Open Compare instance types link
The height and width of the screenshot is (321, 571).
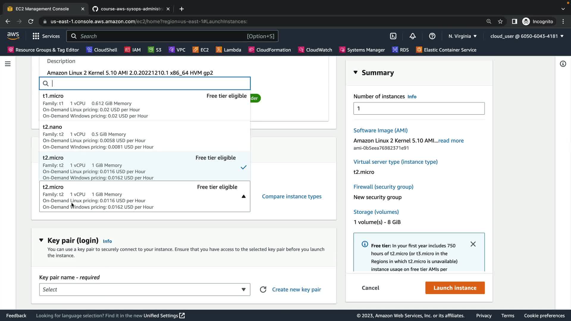291,196
